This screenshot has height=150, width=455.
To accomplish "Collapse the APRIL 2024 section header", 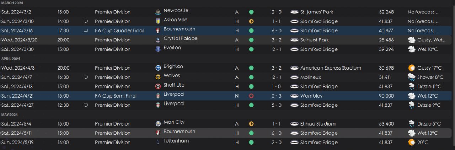I will (x=11, y=59).
